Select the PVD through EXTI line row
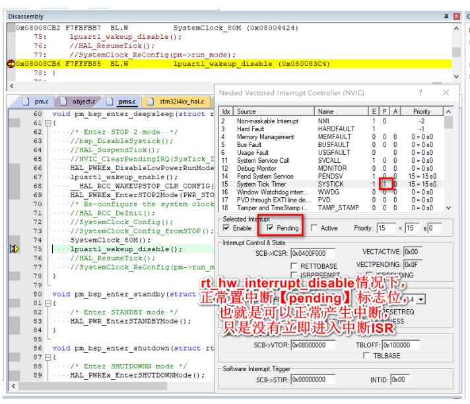 coord(331,200)
